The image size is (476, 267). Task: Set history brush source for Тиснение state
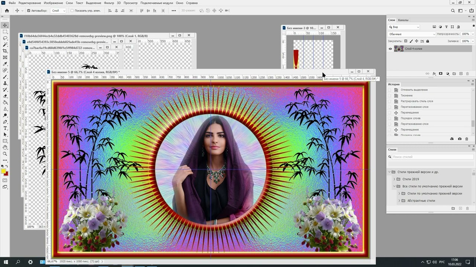[x=390, y=96]
